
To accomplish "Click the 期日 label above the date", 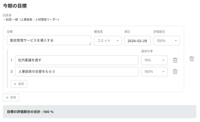I will [x=127, y=32].
